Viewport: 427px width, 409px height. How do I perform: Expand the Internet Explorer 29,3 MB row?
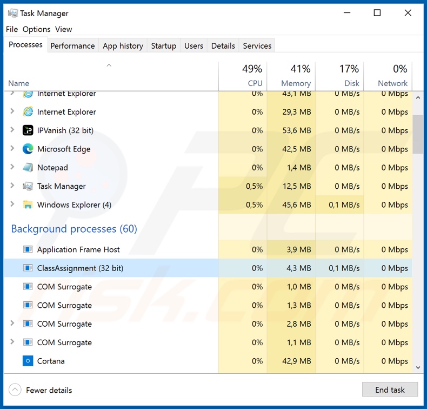point(12,111)
